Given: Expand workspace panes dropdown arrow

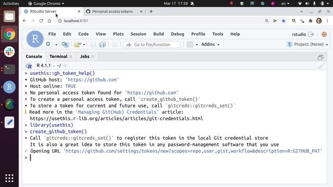Looking at the screenshot, I should (197, 45).
